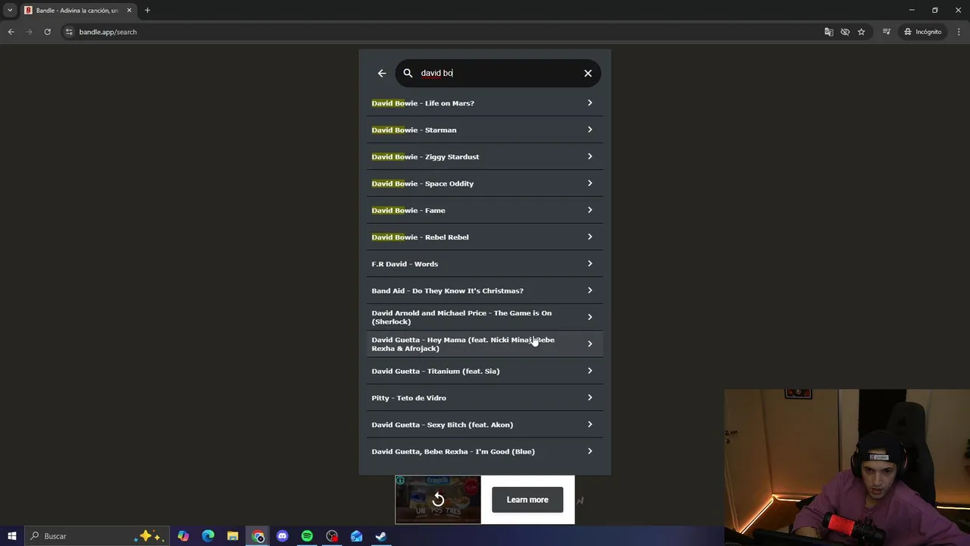
Task: Open chevron for Band Aid Christmas song
Action: 590,290
